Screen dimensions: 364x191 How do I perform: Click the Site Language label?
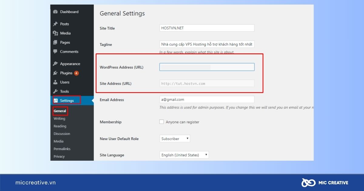(x=112, y=155)
